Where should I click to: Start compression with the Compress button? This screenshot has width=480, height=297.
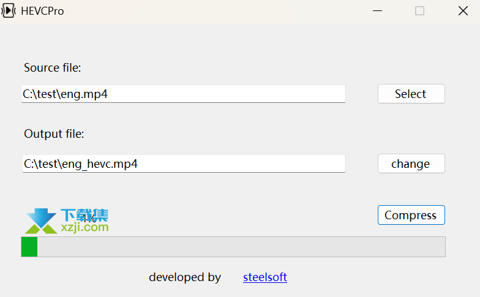click(x=411, y=215)
